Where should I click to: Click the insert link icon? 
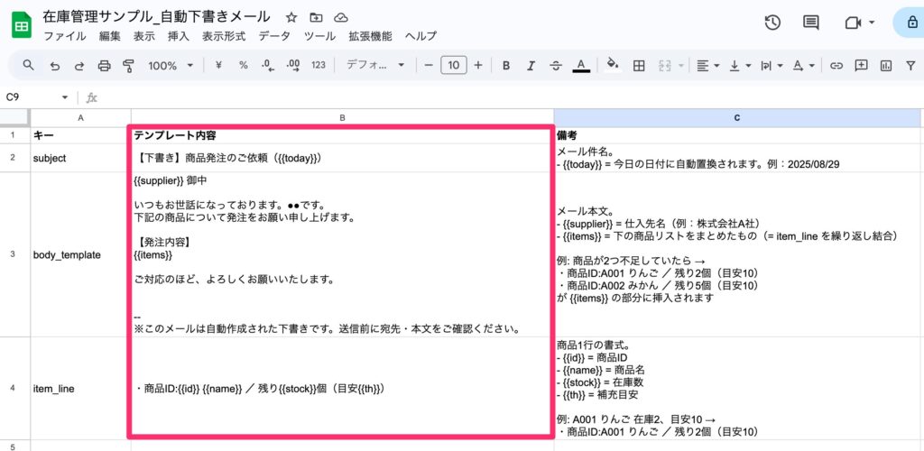[836, 66]
